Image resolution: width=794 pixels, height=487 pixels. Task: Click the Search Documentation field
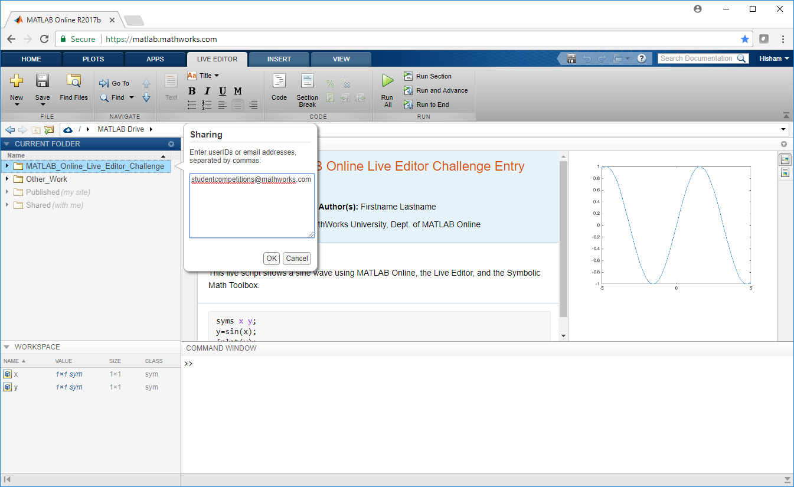[698, 58]
